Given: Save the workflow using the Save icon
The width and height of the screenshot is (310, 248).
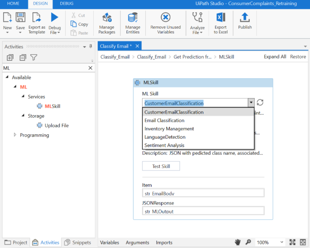Looking at the screenshot, I should pos(20,18).
